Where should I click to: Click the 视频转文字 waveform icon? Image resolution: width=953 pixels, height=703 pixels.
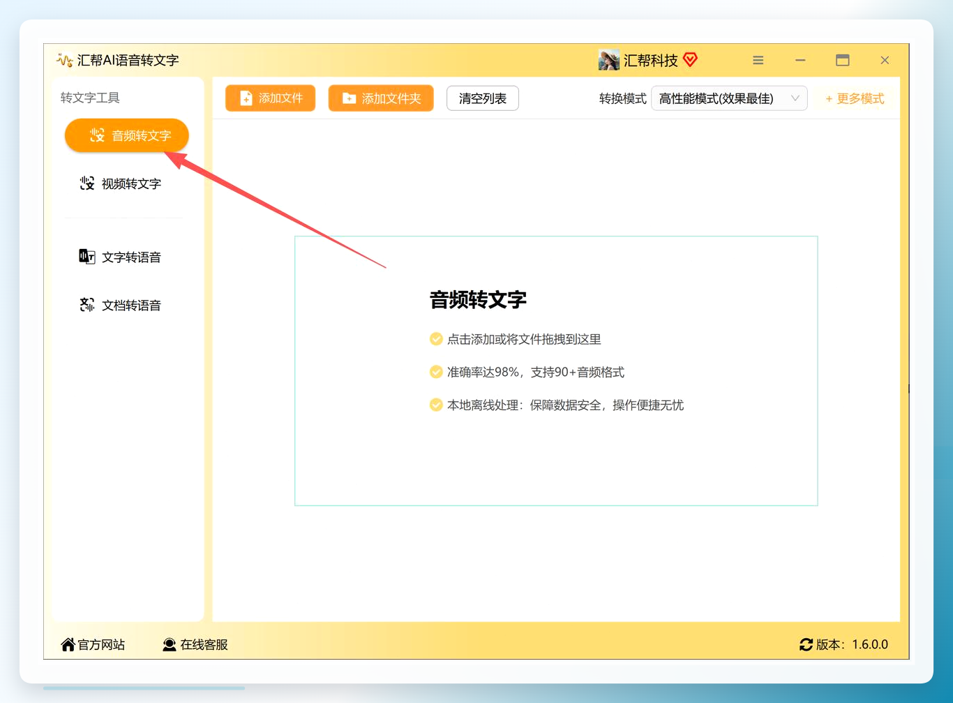click(x=87, y=183)
